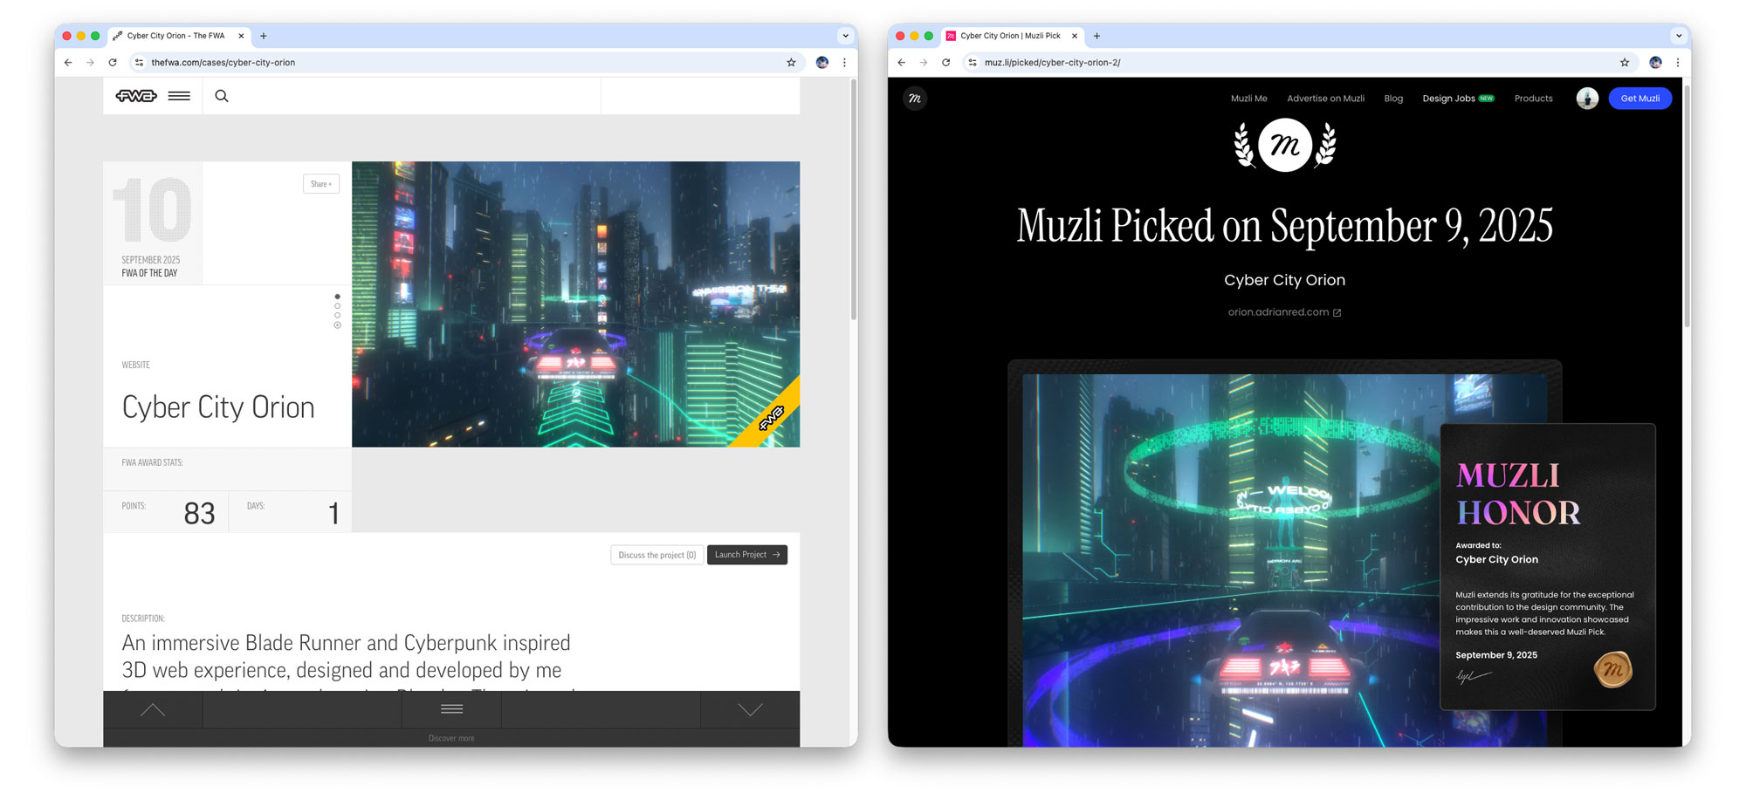
Task: Click the Launch Project button
Action: pos(747,555)
